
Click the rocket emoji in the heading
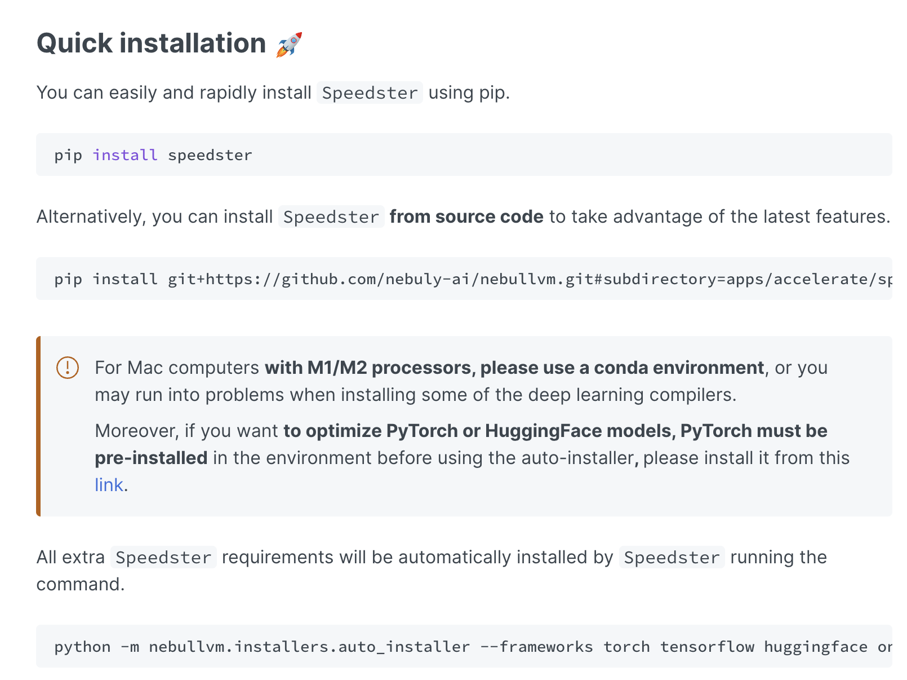click(x=290, y=43)
